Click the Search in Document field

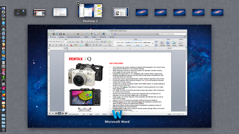point(173,34)
